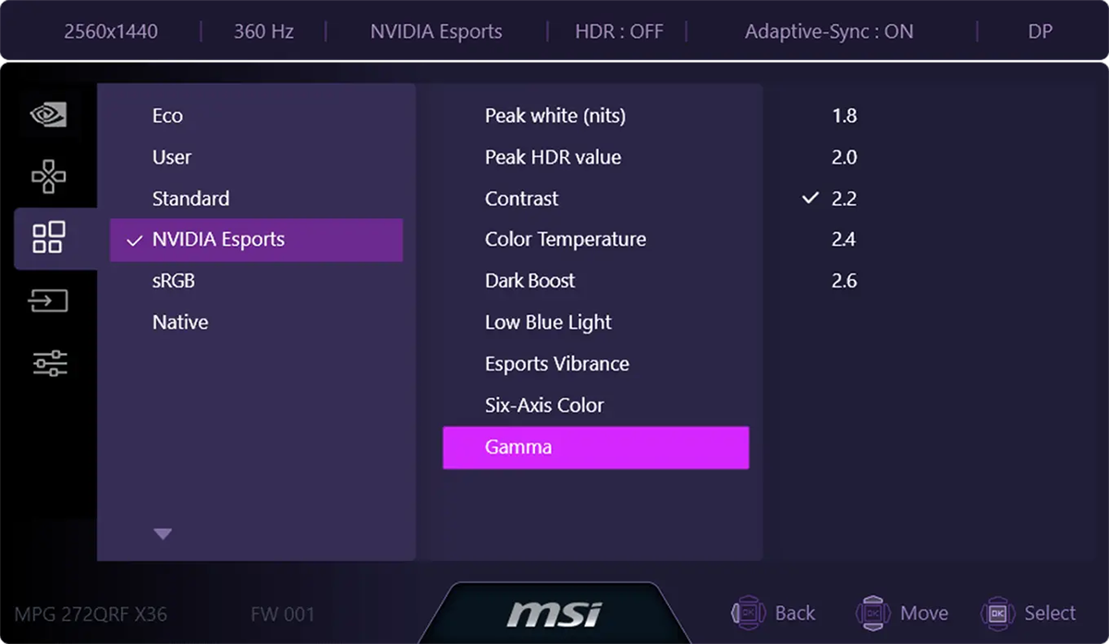Screen dimensions: 1109x644
Task: Select the Modes grid sidebar icon
Action: click(49, 238)
